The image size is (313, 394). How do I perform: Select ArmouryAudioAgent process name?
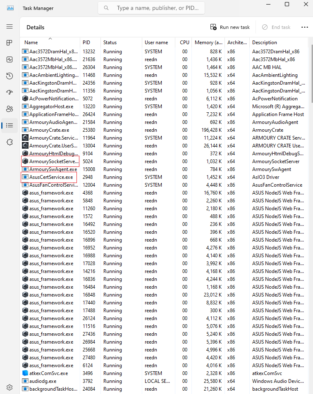click(53, 122)
